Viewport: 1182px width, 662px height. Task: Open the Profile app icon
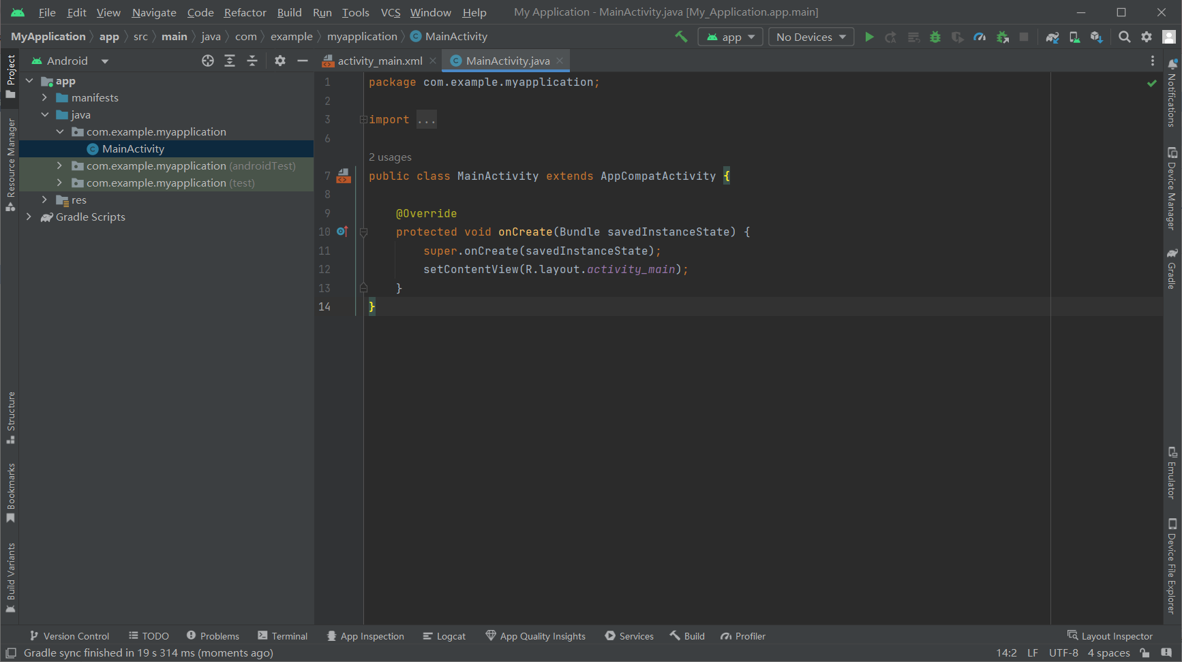980,37
